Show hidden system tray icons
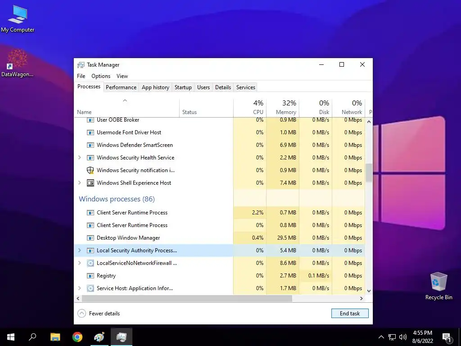 [381, 337]
